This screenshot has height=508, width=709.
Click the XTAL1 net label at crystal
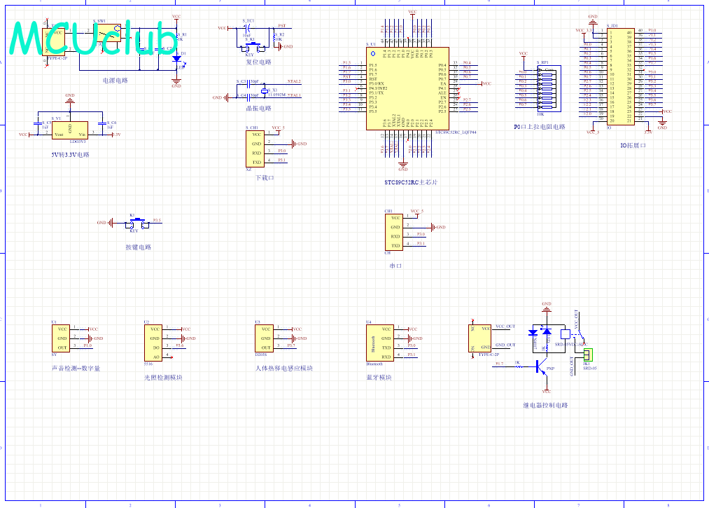(x=294, y=95)
